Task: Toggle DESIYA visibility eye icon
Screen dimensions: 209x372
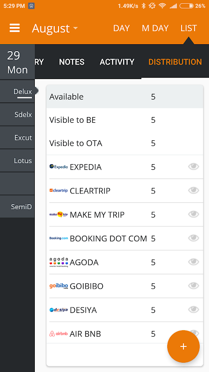Action: point(194,310)
